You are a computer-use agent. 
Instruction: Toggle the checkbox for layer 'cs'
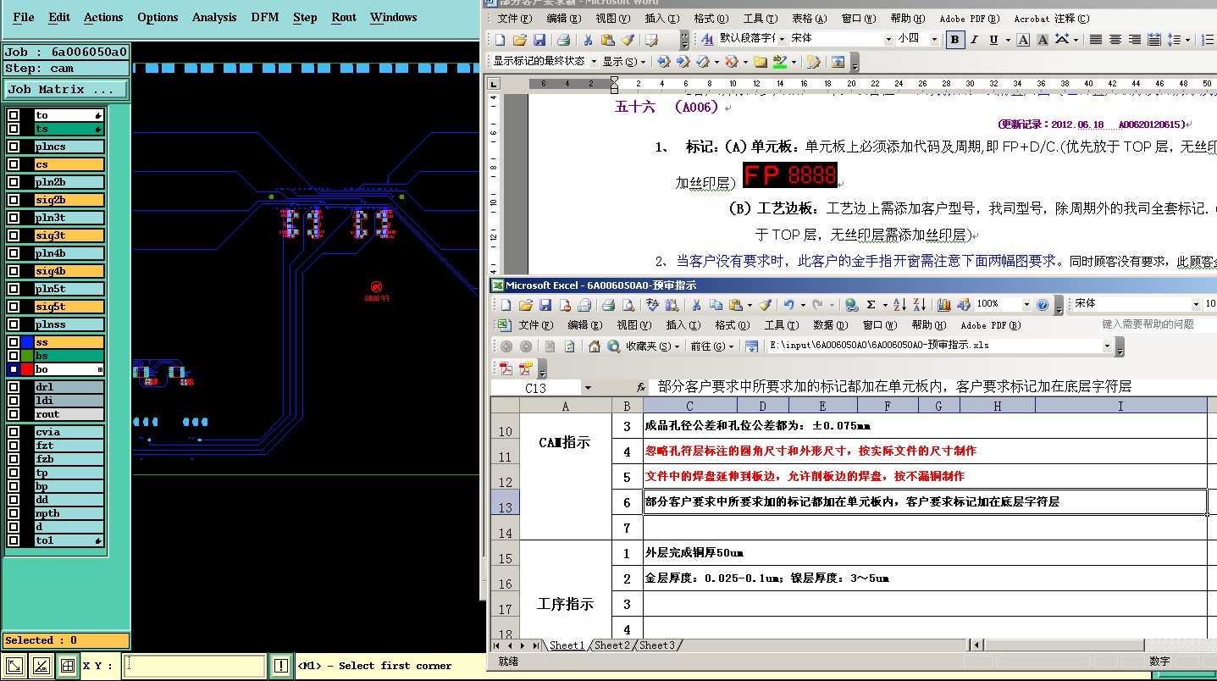point(14,164)
